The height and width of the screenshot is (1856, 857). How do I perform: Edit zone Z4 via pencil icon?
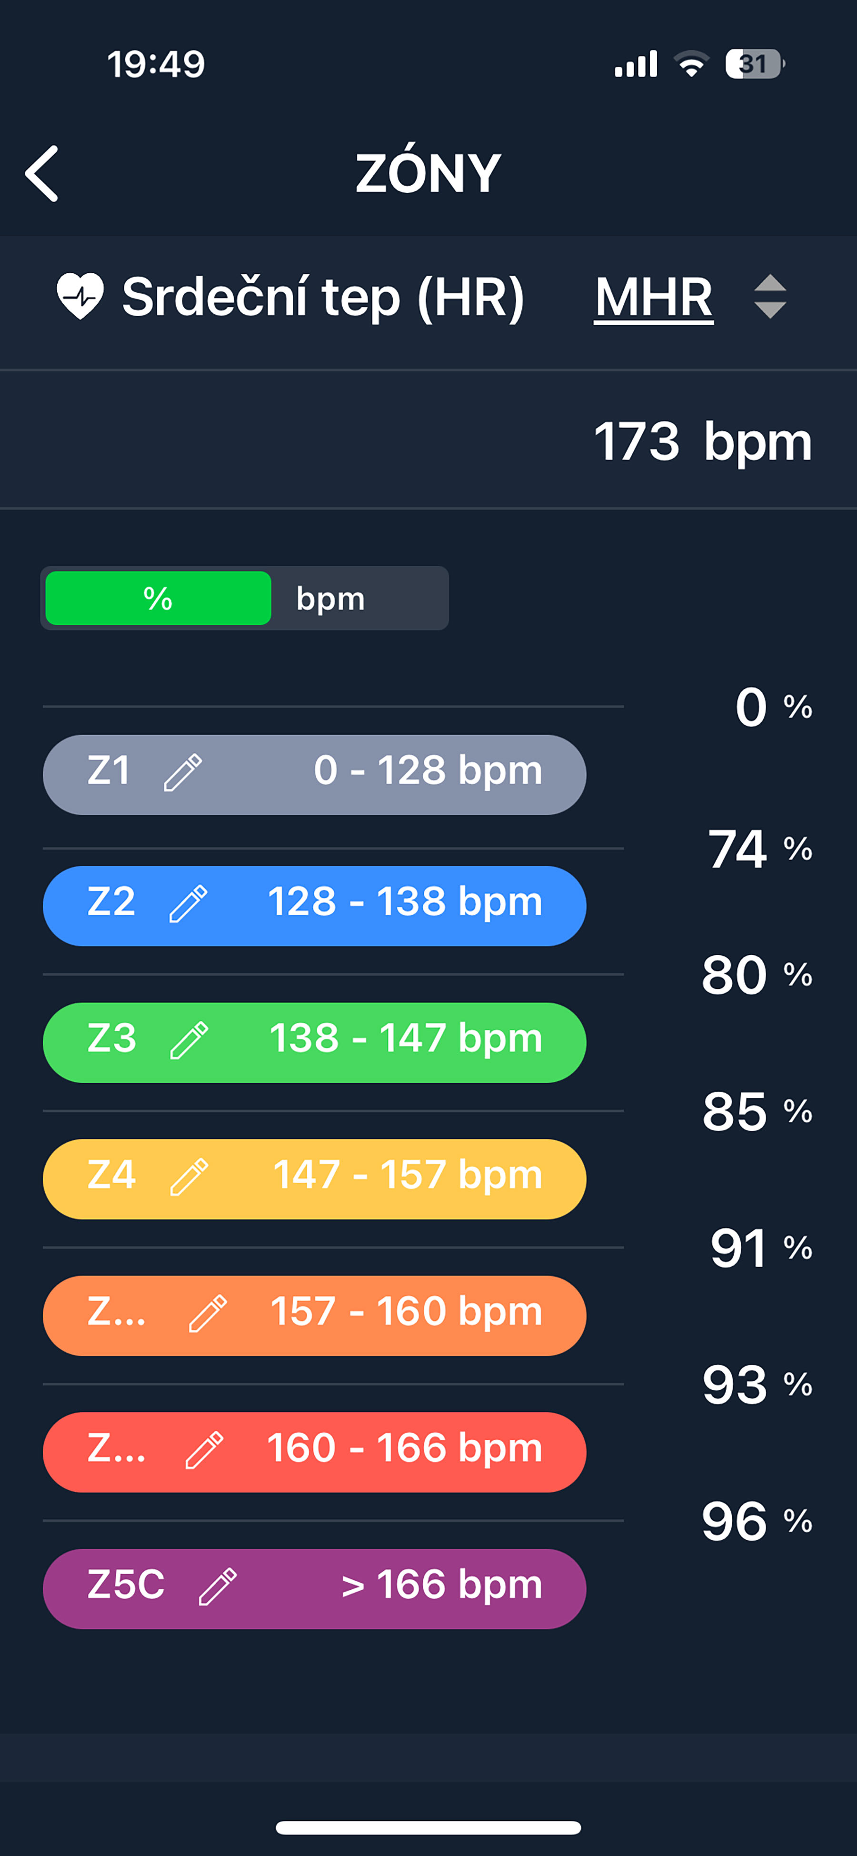[189, 1177]
